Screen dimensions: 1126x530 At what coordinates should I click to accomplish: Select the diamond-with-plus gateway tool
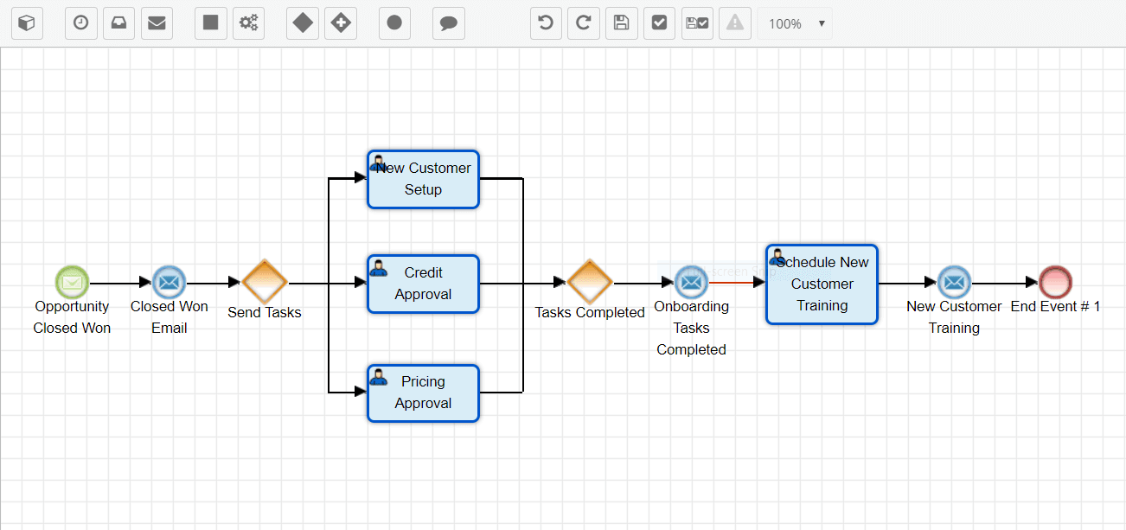click(341, 23)
